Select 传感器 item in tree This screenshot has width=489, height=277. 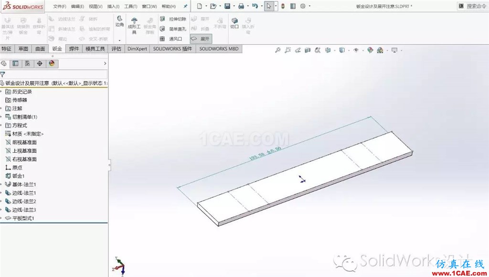click(16, 100)
